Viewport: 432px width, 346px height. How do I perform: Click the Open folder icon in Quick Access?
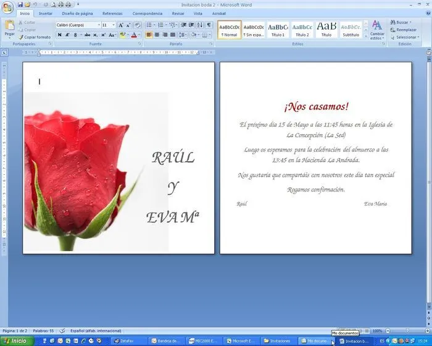pyautogui.click(x=27, y=4)
